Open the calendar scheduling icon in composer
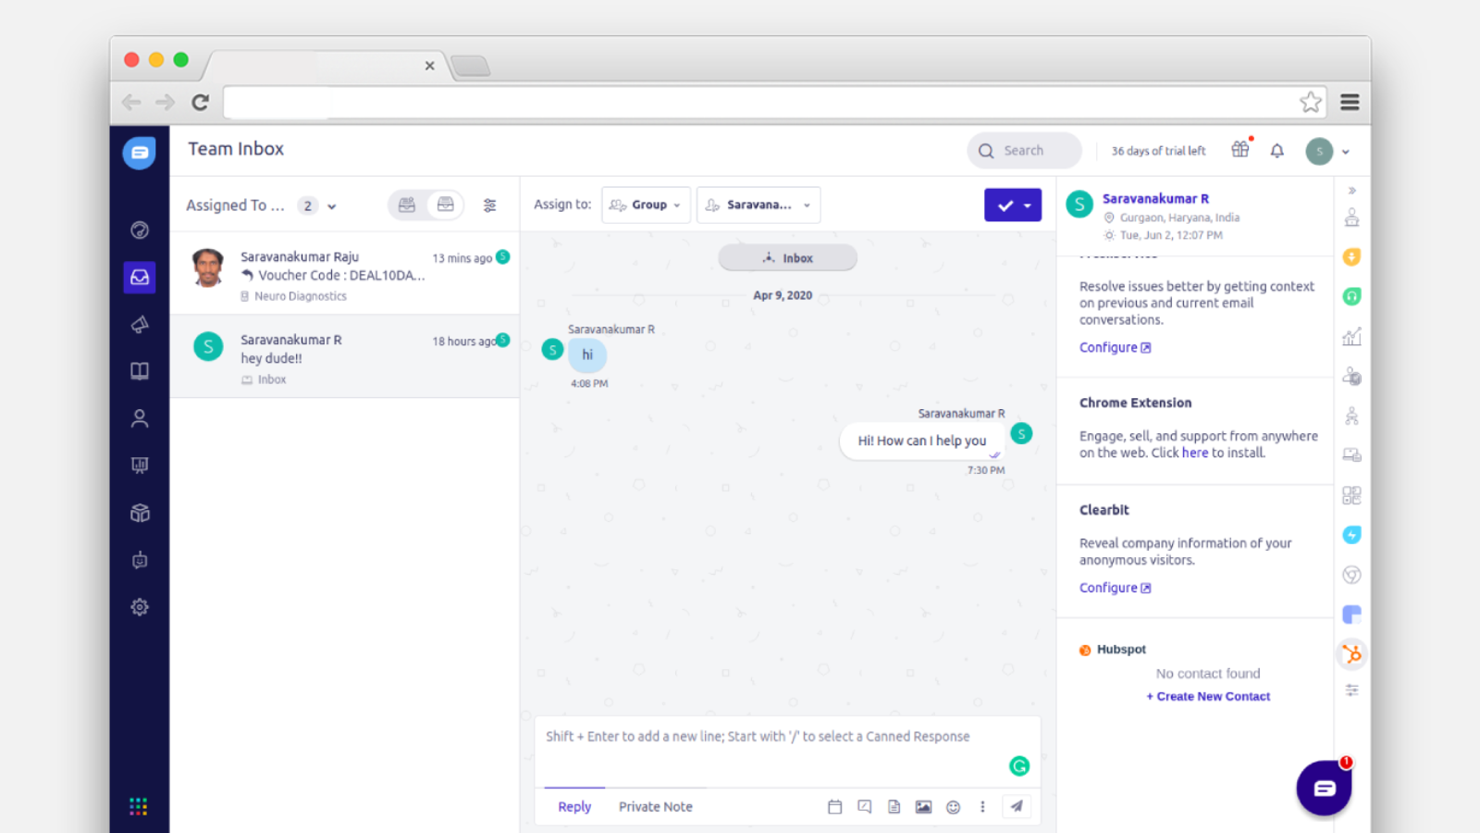The width and height of the screenshot is (1480, 833). (x=834, y=806)
